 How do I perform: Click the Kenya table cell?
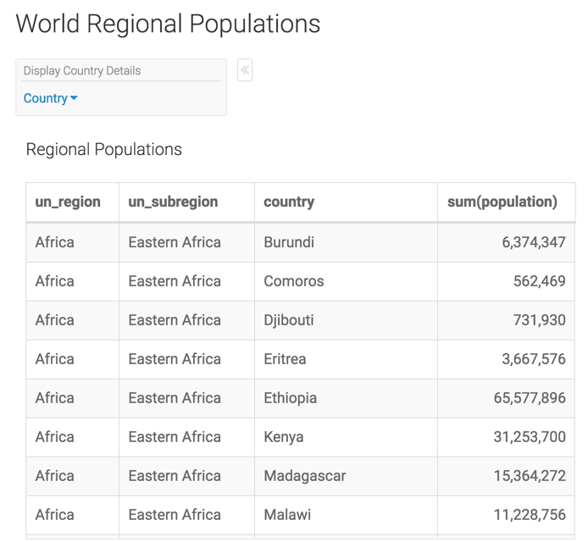pyautogui.click(x=284, y=437)
